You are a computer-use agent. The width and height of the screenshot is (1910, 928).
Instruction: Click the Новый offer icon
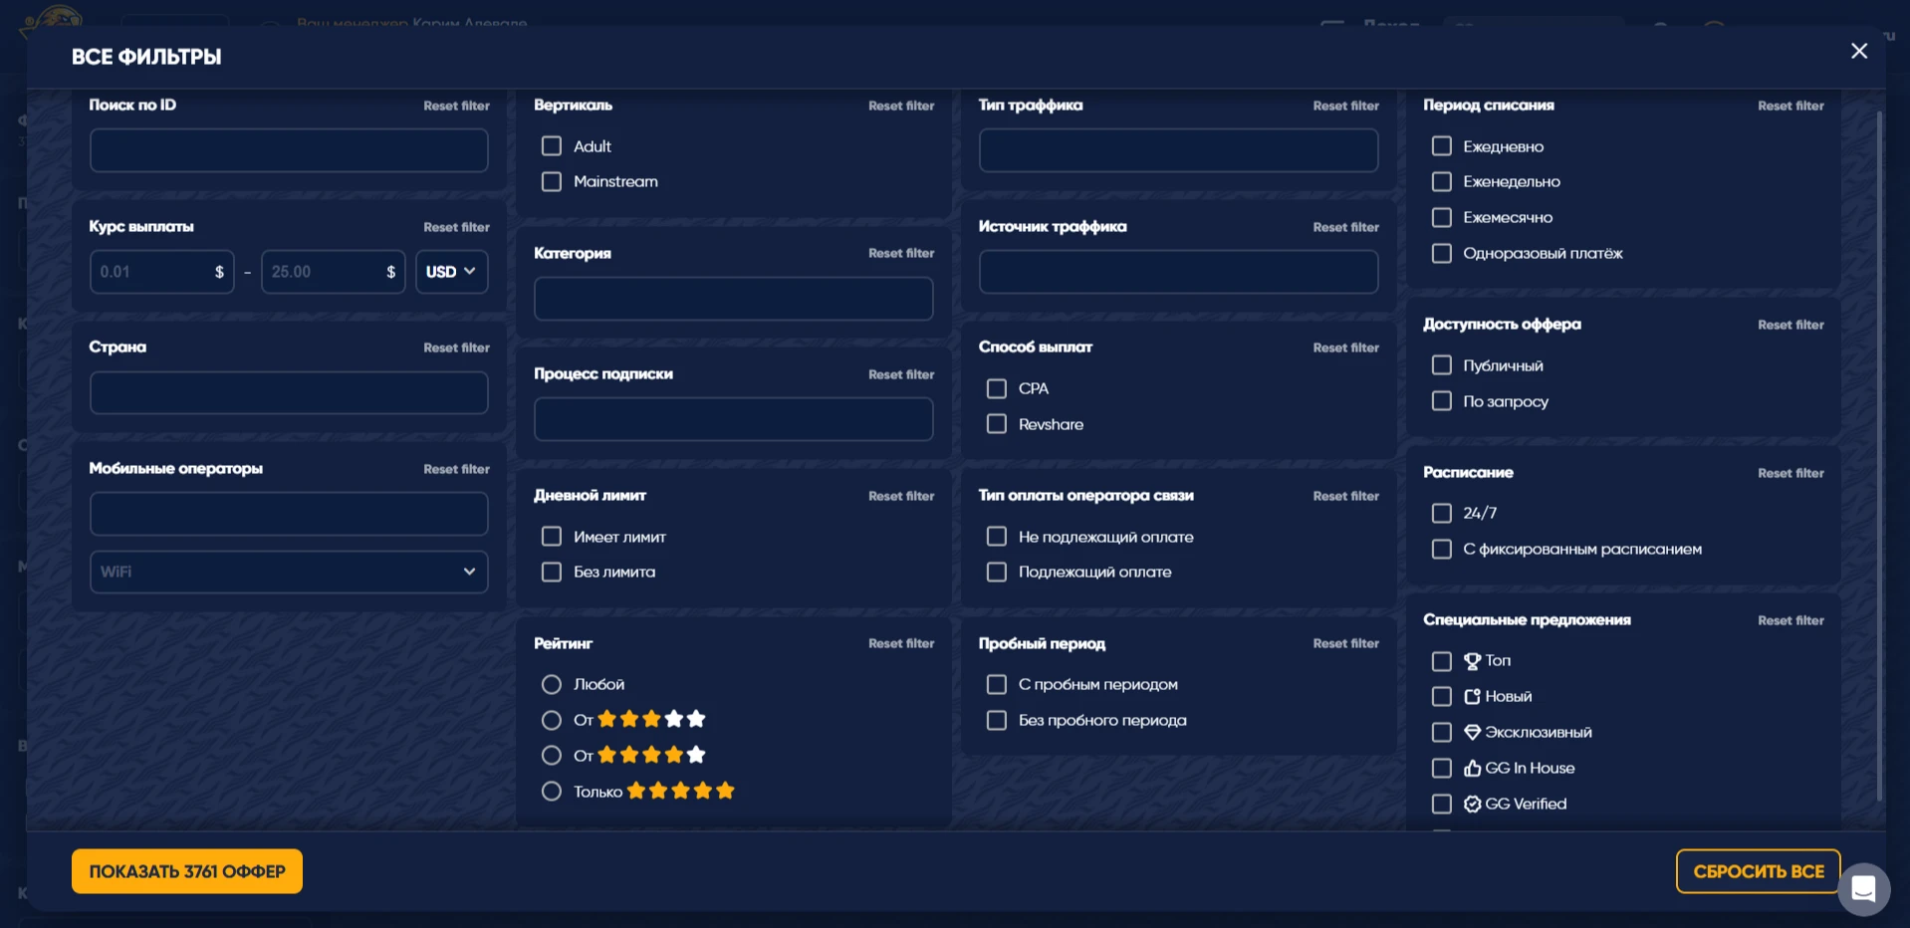click(x=1472, y=697)
